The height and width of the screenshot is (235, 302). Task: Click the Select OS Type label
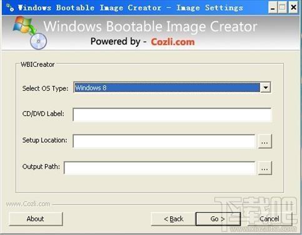pos(45,88)
